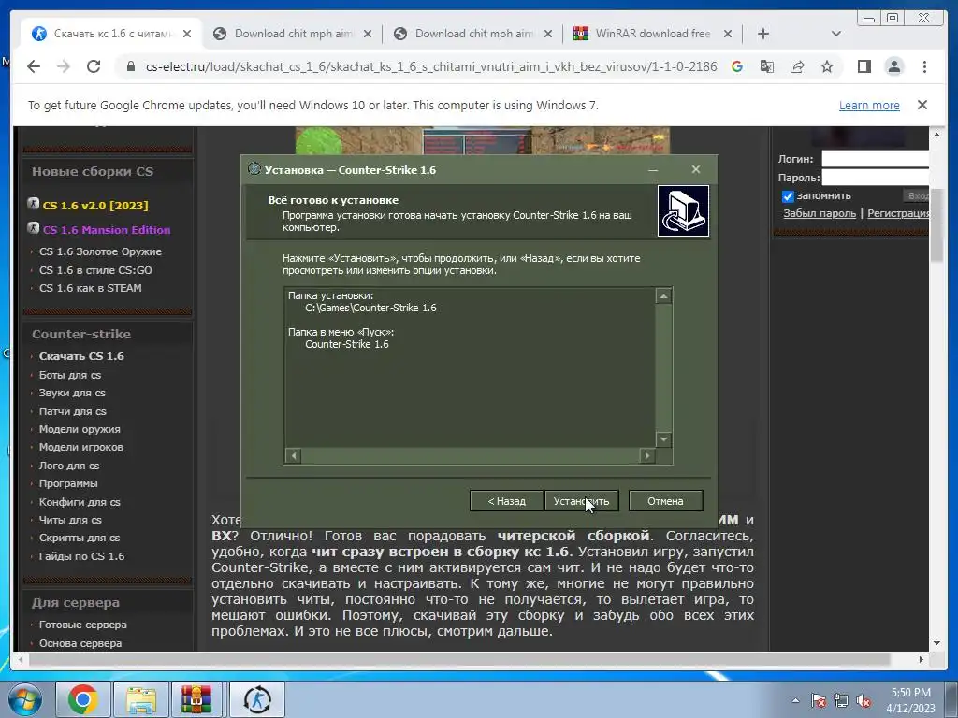
Task: View site information via lock icon
Action: 130,66
